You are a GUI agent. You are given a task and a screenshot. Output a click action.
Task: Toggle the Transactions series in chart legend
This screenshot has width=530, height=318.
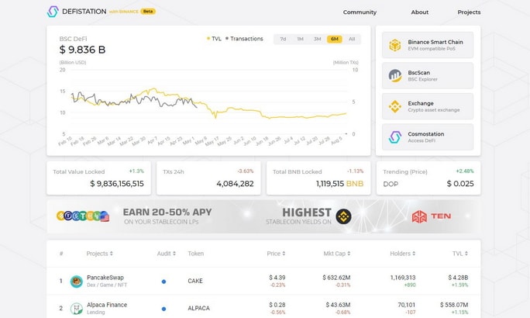point(244,39)
